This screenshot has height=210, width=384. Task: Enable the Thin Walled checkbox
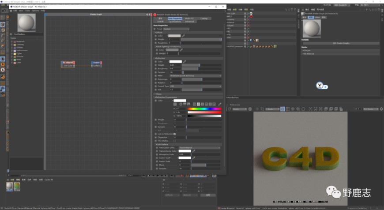tap(174, 141)
